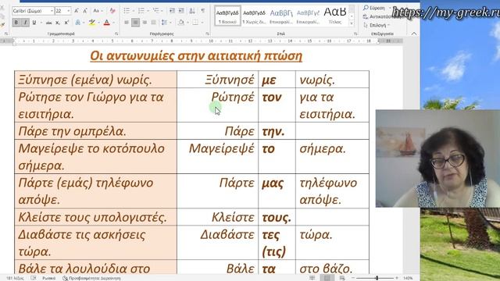Click the multilevel list icon
This screenshot has height=281, width=500.
(x=155, y=11)
